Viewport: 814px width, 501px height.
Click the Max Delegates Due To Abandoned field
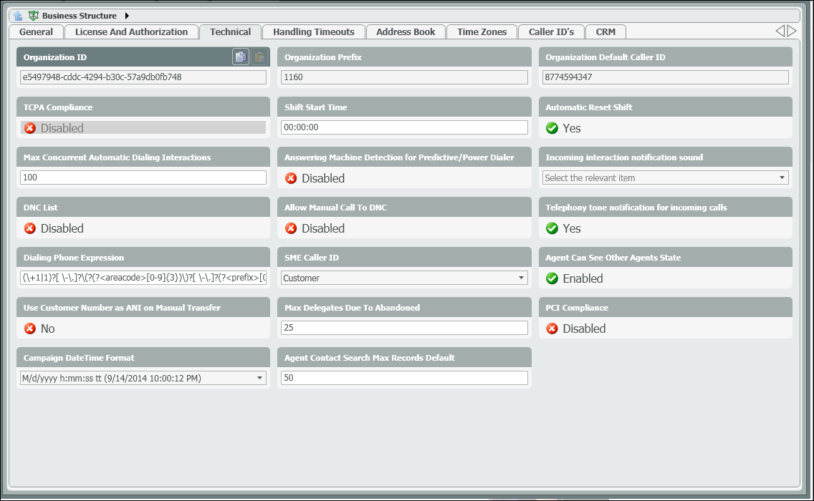click(x=404, y=328)
